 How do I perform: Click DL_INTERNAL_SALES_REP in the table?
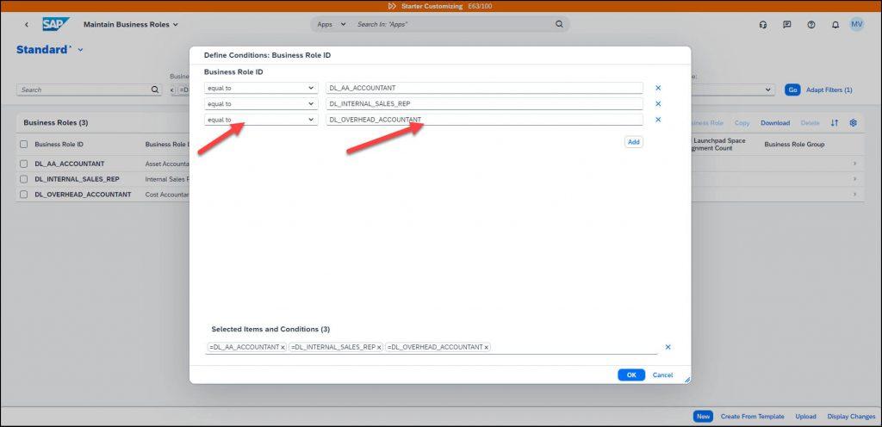pos(77,179)
